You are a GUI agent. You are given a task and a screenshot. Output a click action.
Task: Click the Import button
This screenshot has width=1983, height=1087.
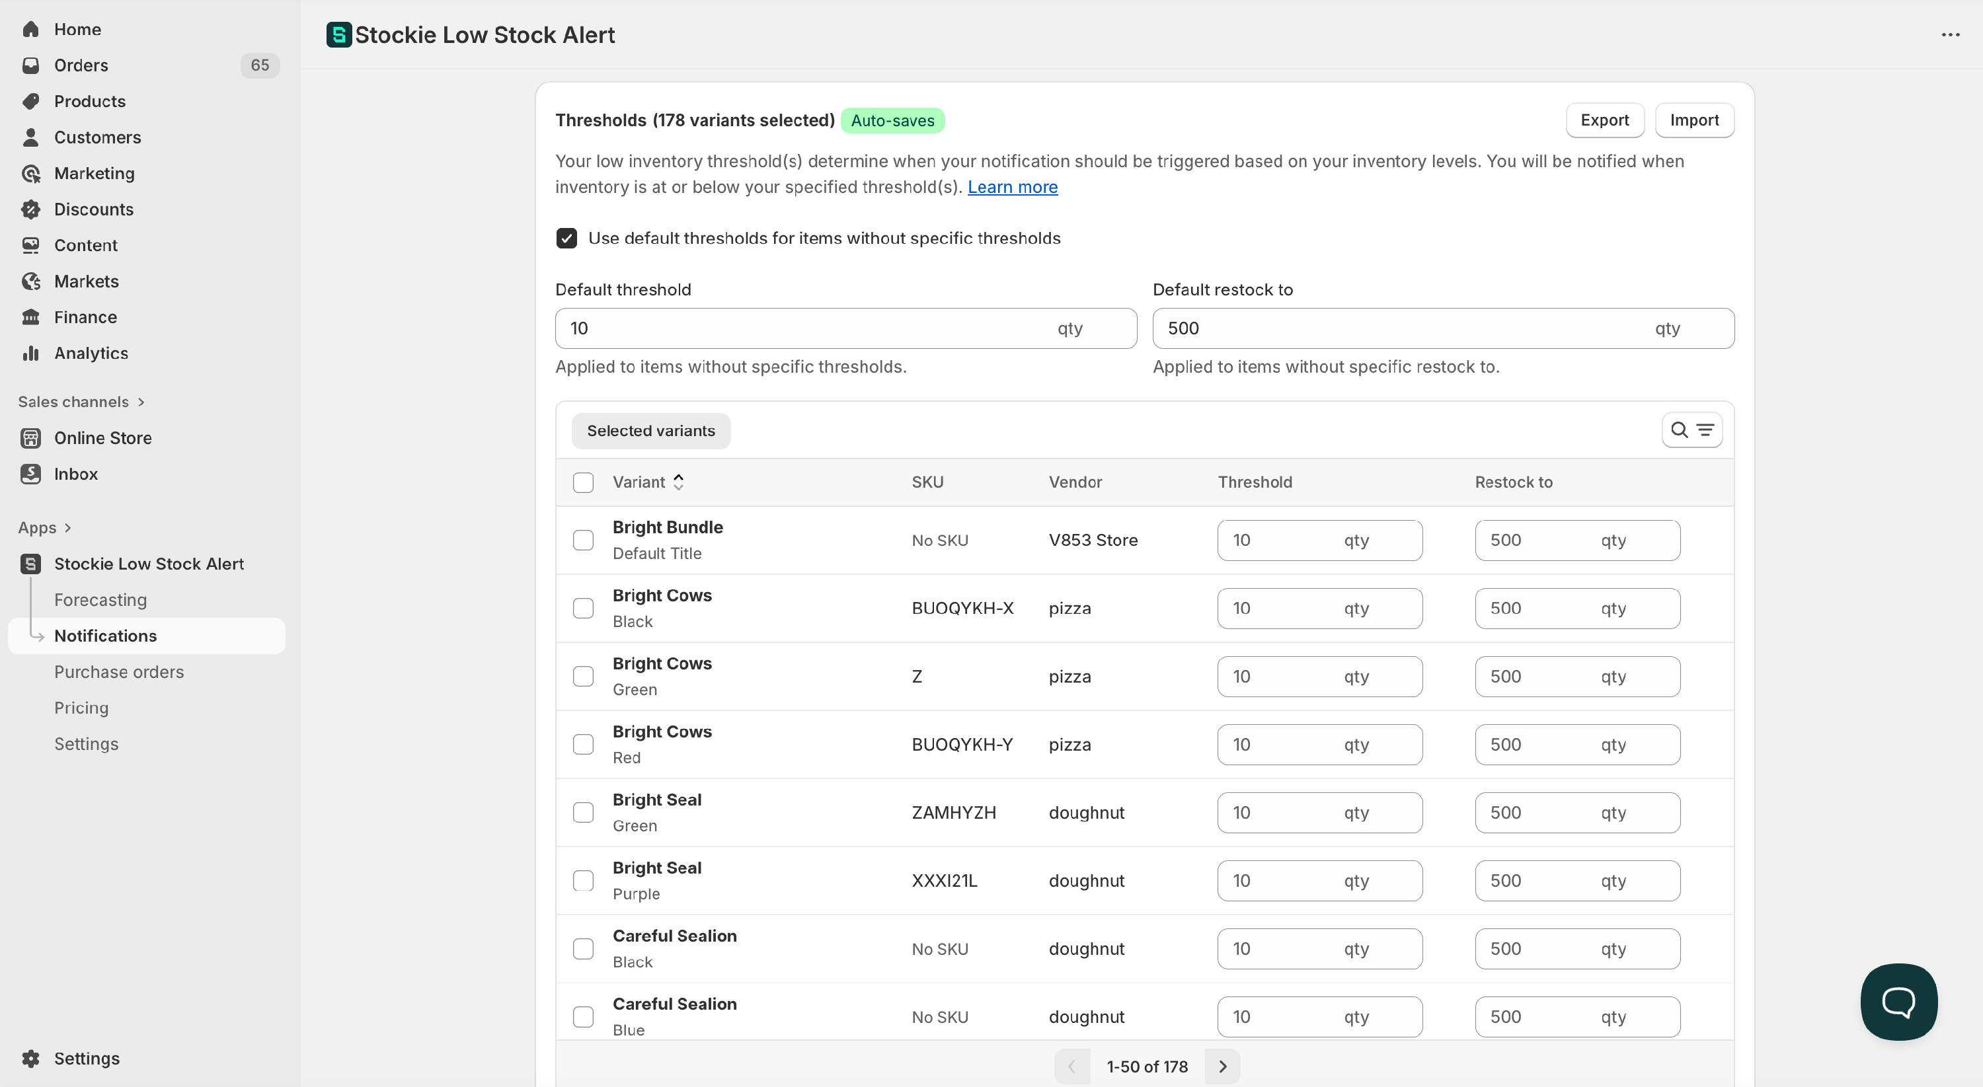coord(1693,120)
